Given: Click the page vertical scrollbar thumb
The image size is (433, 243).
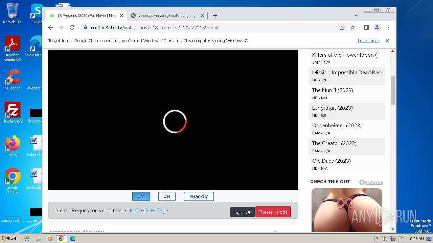Looking at the screenshot, I should (x=393, y=90).
